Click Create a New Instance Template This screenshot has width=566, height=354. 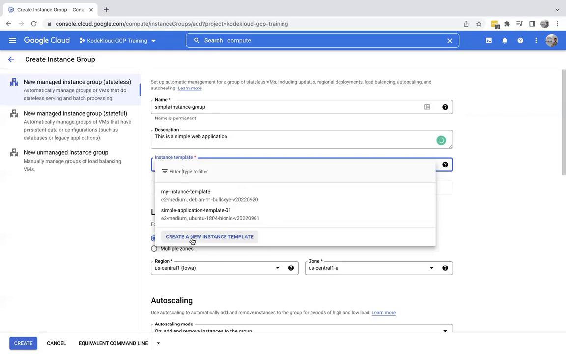tap(209, 237)
